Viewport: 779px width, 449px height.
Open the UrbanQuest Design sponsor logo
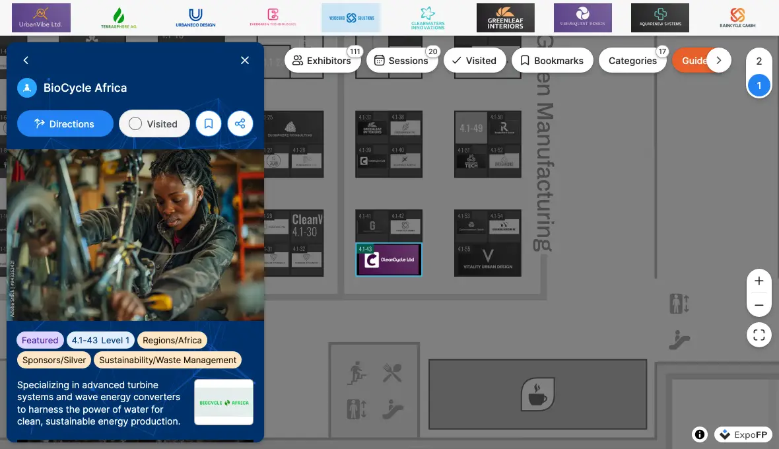click(583, 18)
